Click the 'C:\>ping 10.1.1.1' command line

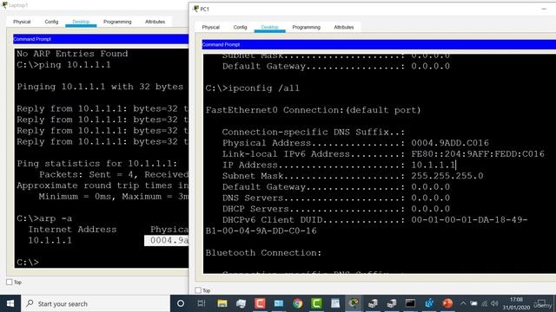click(x=63, y=65)
